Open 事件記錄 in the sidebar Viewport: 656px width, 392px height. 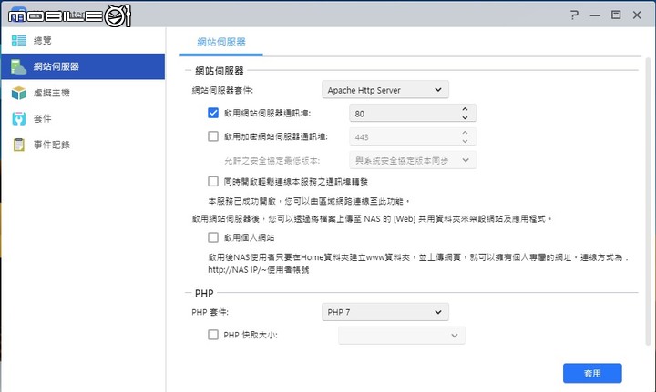(83, 145)
